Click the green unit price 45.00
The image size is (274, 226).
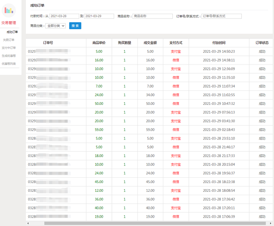coord(99,182)
